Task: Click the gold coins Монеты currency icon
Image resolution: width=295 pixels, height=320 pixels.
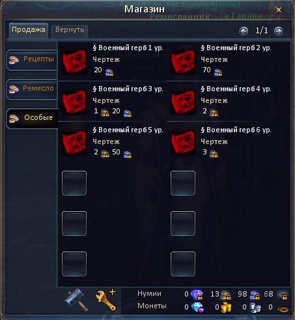Action: [x=226, y=308]
